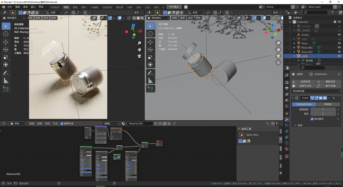Select the 简单型 subdivision type

pos(328,104)
